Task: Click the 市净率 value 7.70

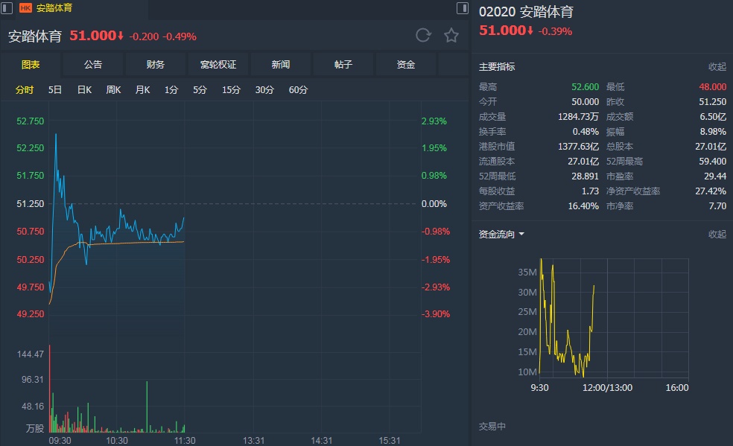Action: (x=717, y=206)
